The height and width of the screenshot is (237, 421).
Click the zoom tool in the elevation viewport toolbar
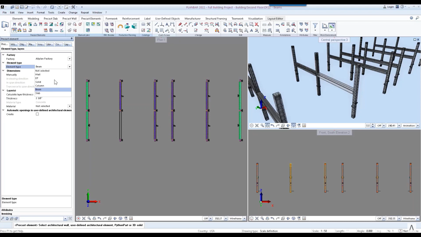click(x=262, y=218)
